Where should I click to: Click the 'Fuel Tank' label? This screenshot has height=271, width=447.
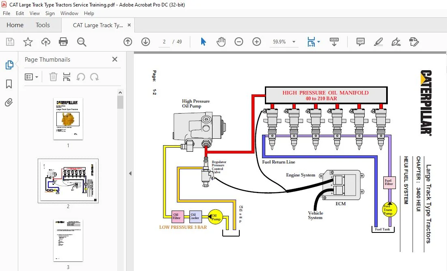382,229
